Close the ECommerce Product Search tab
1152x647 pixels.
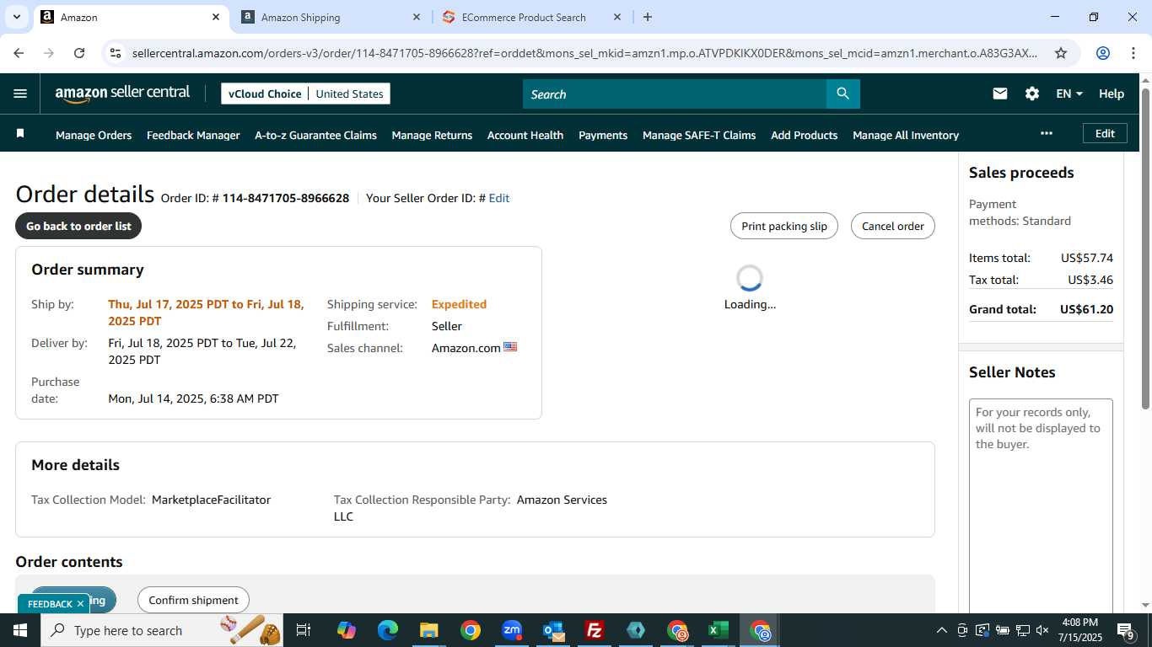coord(617,17)
